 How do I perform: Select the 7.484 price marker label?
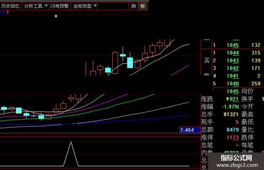click(190, 130)
